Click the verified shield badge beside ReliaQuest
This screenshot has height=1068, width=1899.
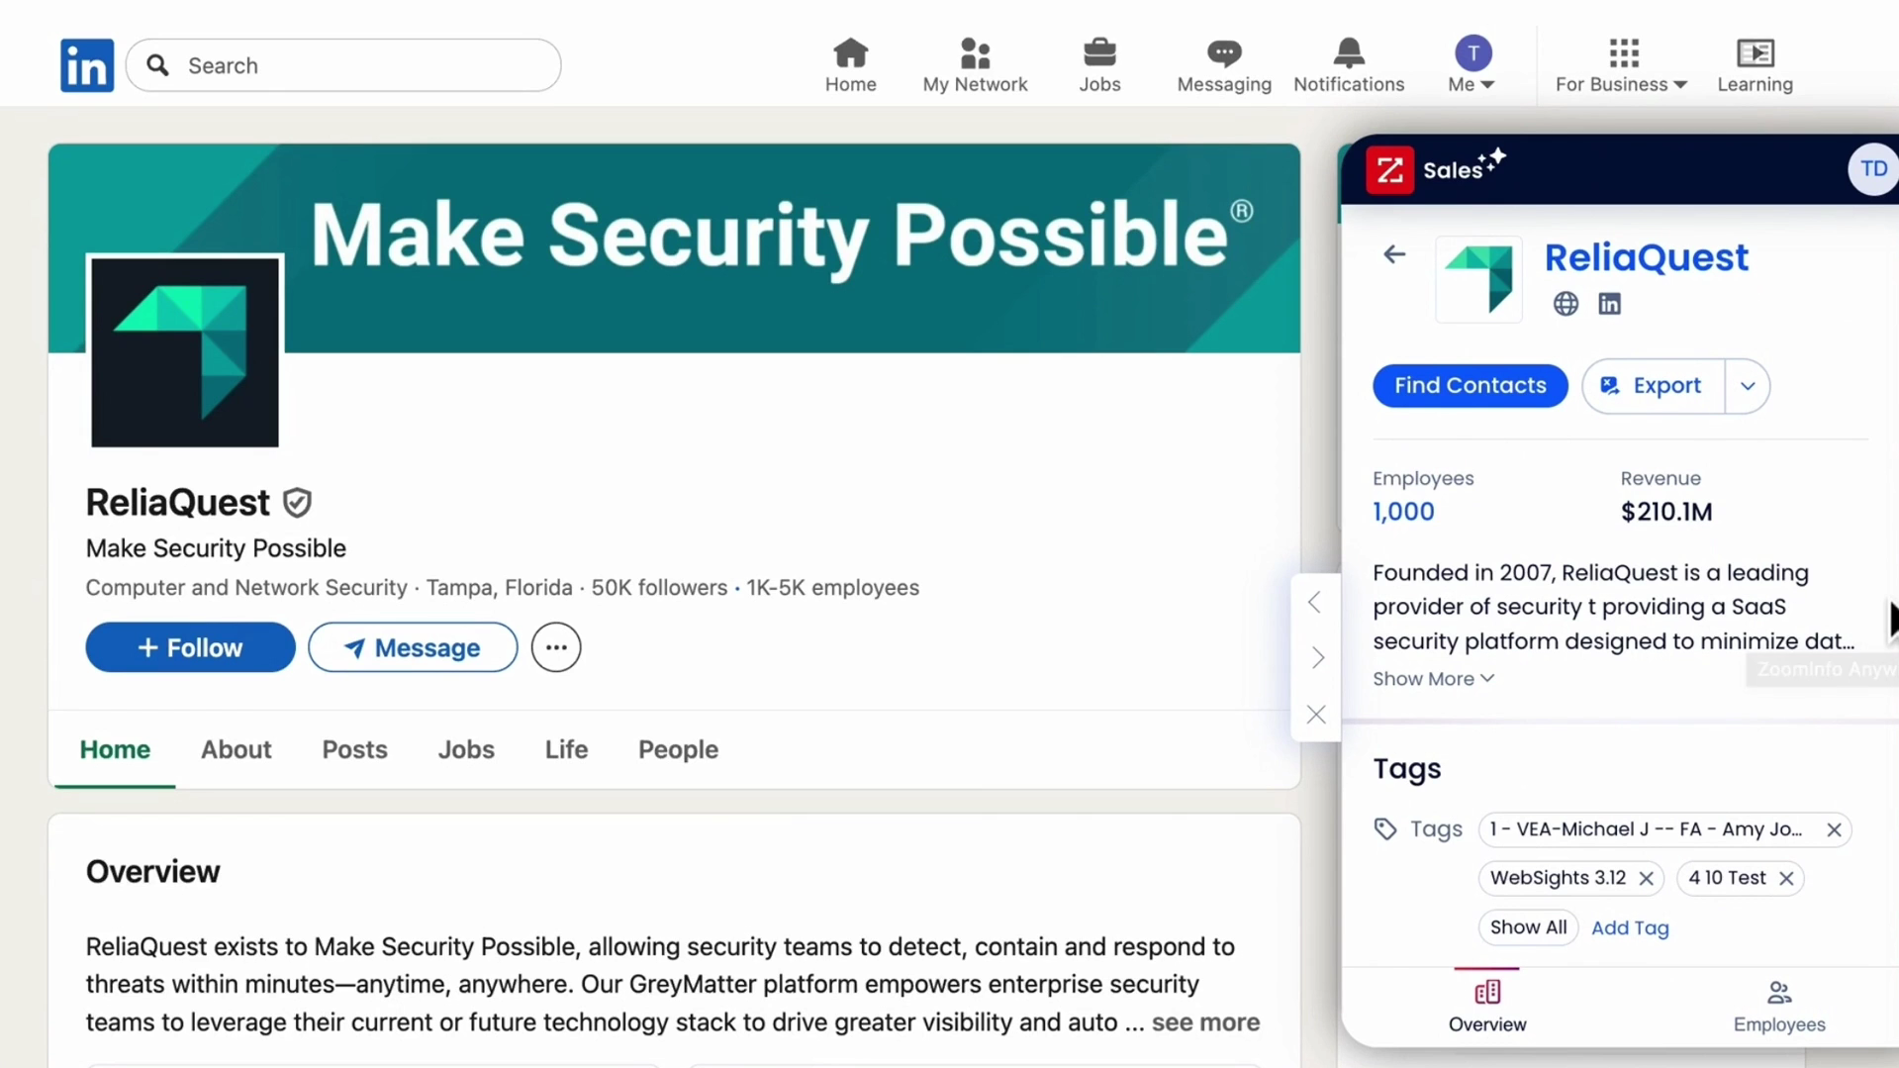pyautogui.click(x=297, y=503)
